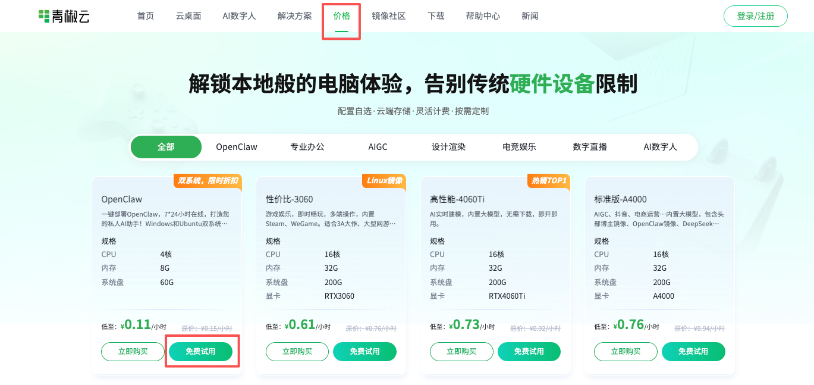Switch to the OpenClaw category tab
The height and width of the screenshot is (385, 814).
tap(237, 147)
